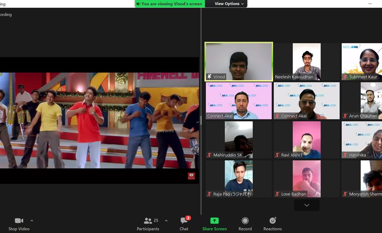
Task: Click the participant count '25'
Action: click(156, 220)
